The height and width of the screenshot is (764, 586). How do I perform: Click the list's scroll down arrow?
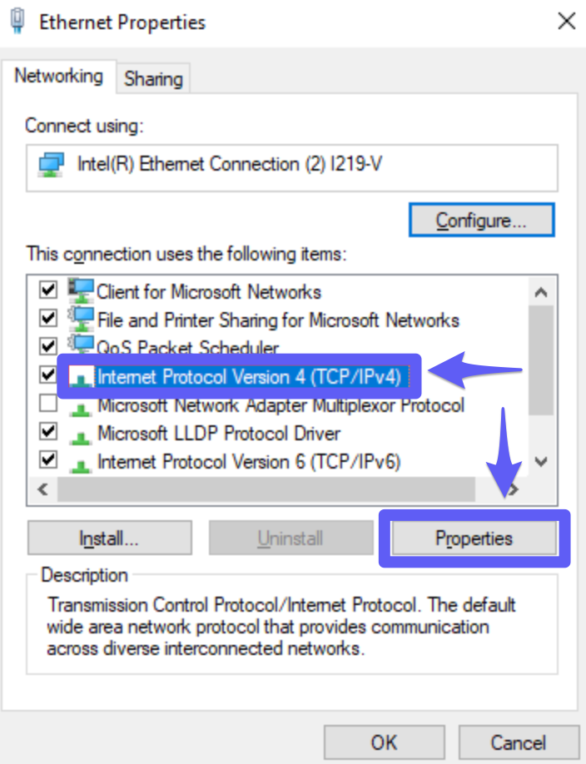541,461
